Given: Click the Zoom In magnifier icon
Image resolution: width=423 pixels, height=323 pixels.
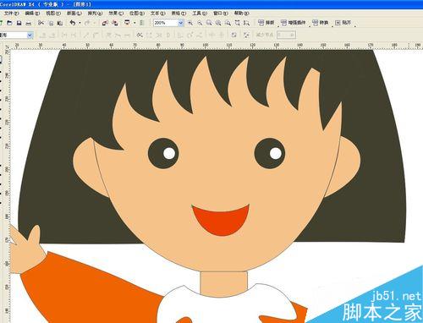Looking at the screenshot, I should click(x=190, y=23).
